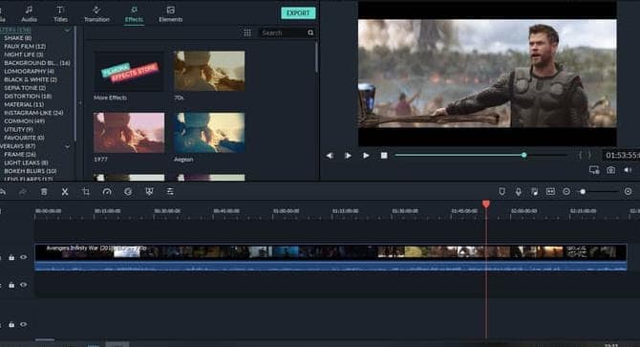Play the preview video

click(x=366, y=156)
